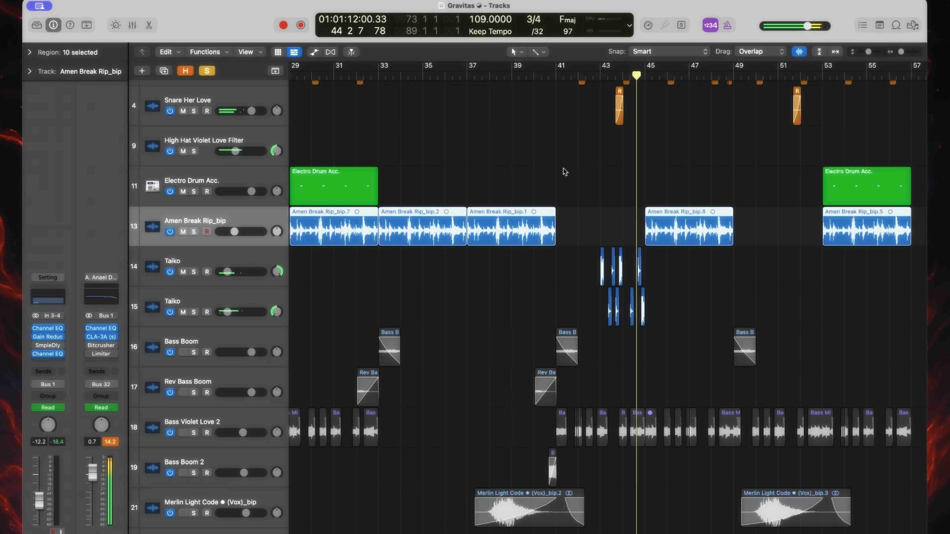Open the Snap Smart dropdown

[x=669, y=52]
